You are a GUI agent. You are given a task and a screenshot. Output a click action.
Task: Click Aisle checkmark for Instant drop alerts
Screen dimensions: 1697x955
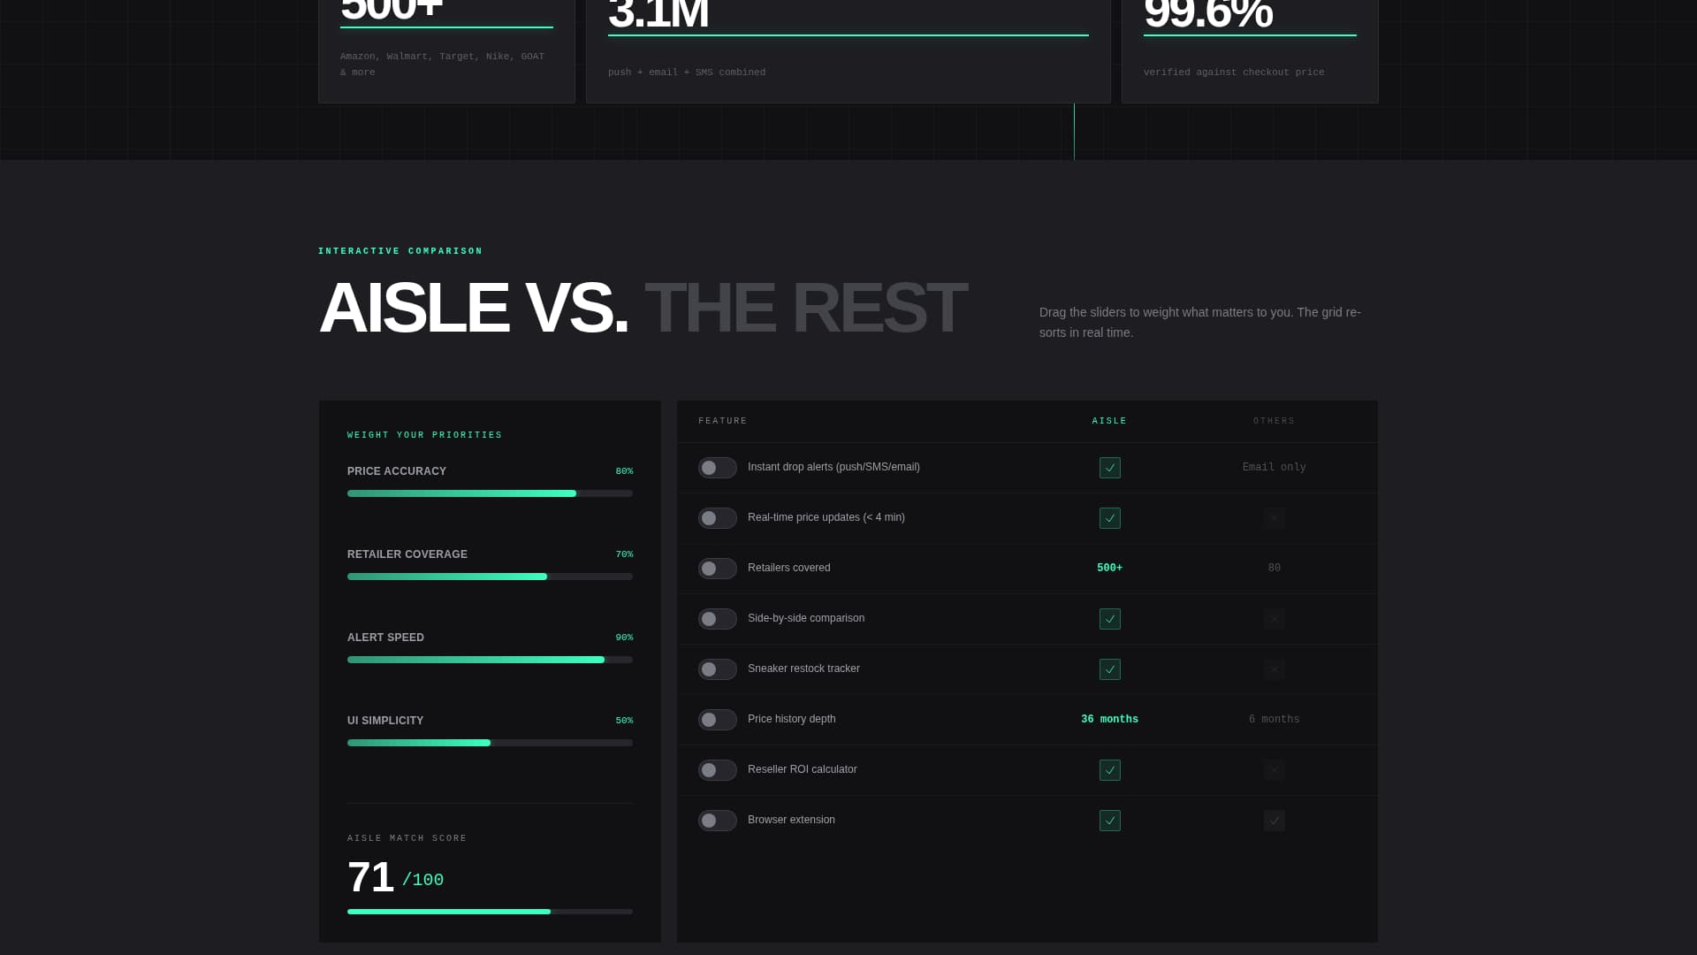1109,468
